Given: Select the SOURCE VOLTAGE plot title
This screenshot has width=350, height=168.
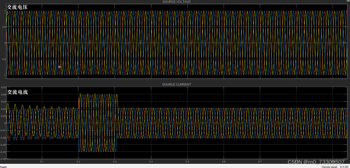Looking at the screenshot, I should coord(177,2).
